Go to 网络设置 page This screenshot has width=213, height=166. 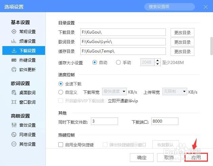24,134
